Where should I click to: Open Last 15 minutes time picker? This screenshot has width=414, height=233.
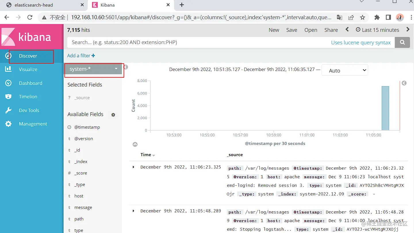pyautogui.click(x=377, y=30)
